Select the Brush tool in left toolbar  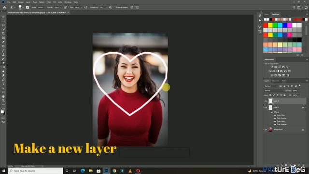[x=3, y=50]
